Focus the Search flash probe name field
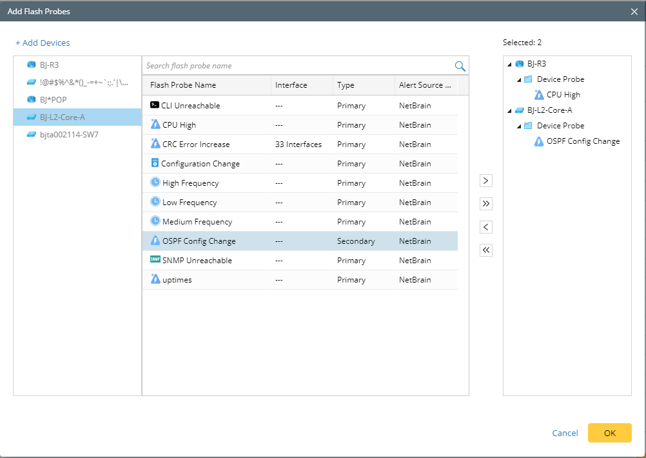 [x=299, y=66]
